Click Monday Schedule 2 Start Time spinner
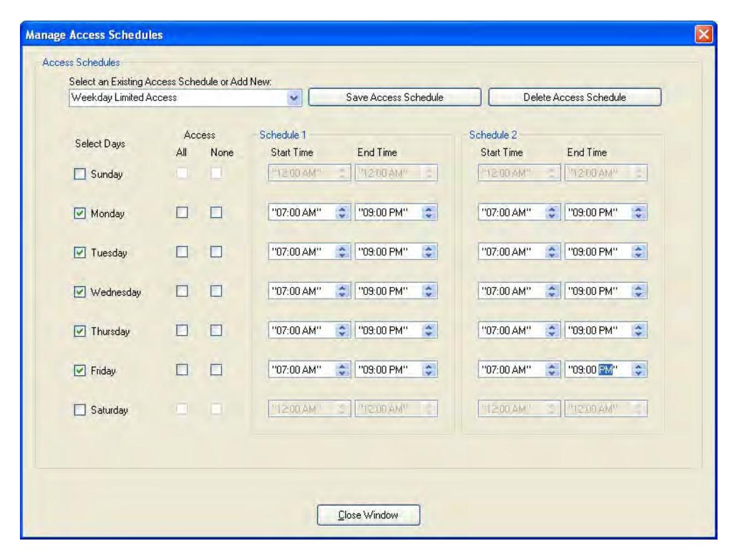735x557 pixels. coord(552,213)
